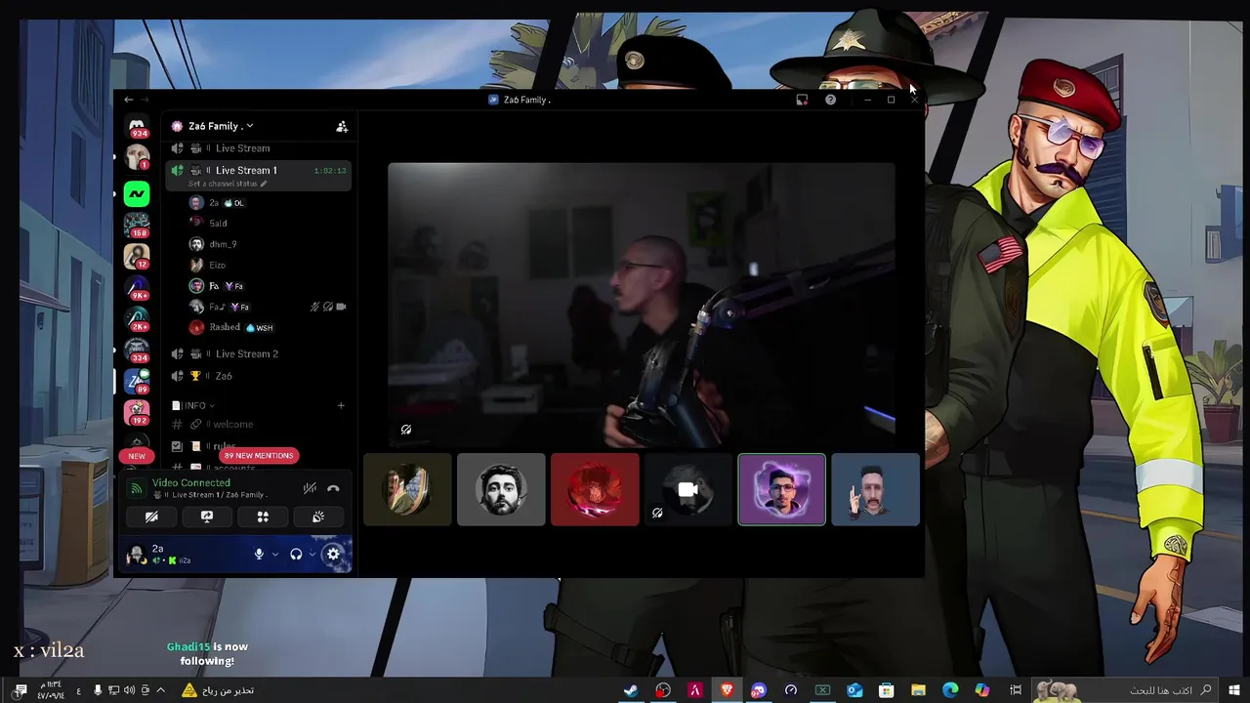Open the rules channel

(258, 446)
